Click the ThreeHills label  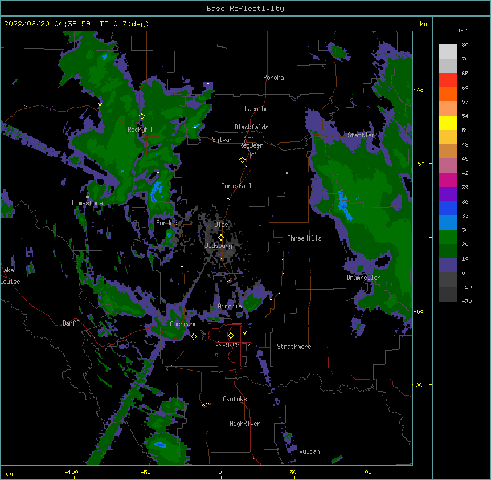tap(304, 238)
